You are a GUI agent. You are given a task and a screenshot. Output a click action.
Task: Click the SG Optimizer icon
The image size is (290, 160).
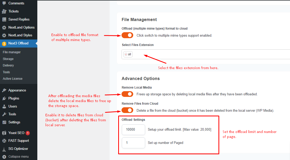(x=4, y=149)
